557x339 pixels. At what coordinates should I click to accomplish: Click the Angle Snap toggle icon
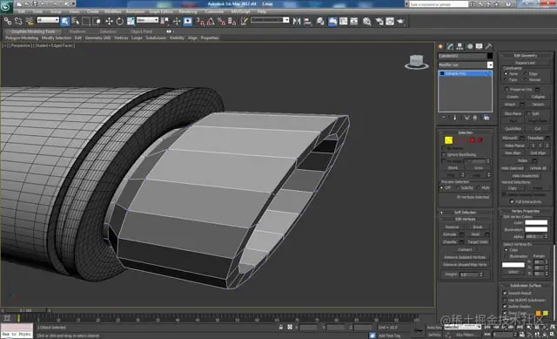click(211, 22)
